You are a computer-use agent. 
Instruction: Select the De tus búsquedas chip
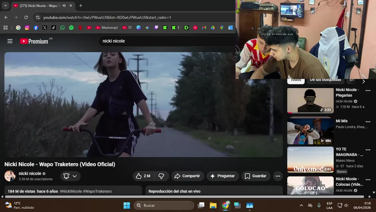tap(325, 81)
